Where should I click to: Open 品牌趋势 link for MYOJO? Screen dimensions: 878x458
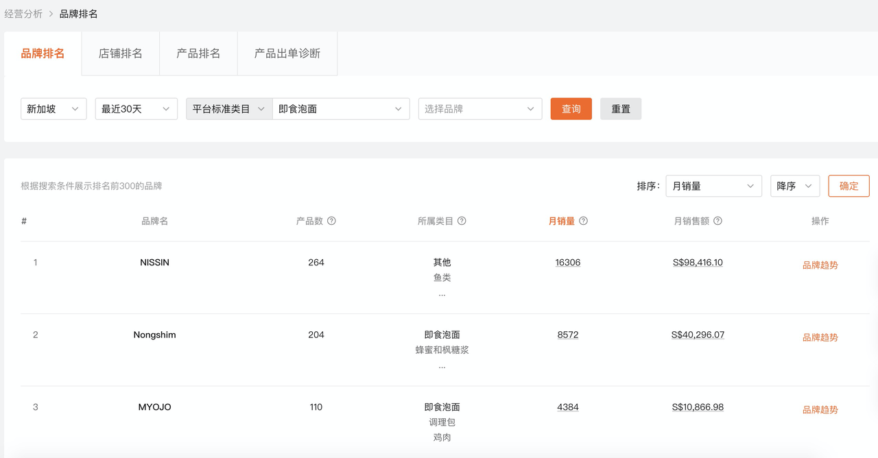coord(820,410)
